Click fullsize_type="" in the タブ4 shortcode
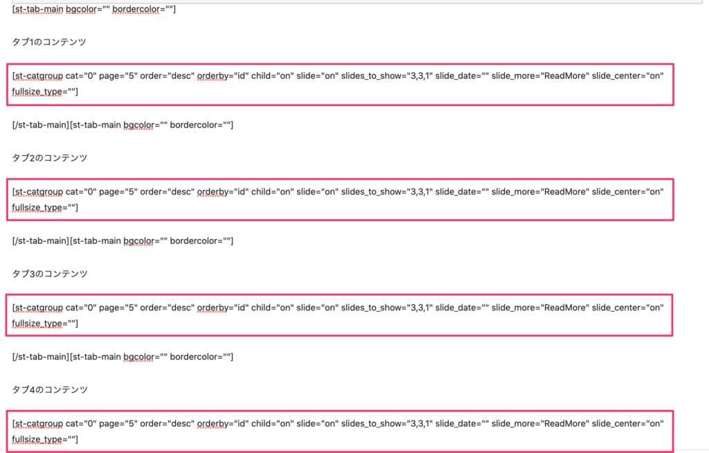The width and height of the screenshot is (709, 453). click(45, 439)
